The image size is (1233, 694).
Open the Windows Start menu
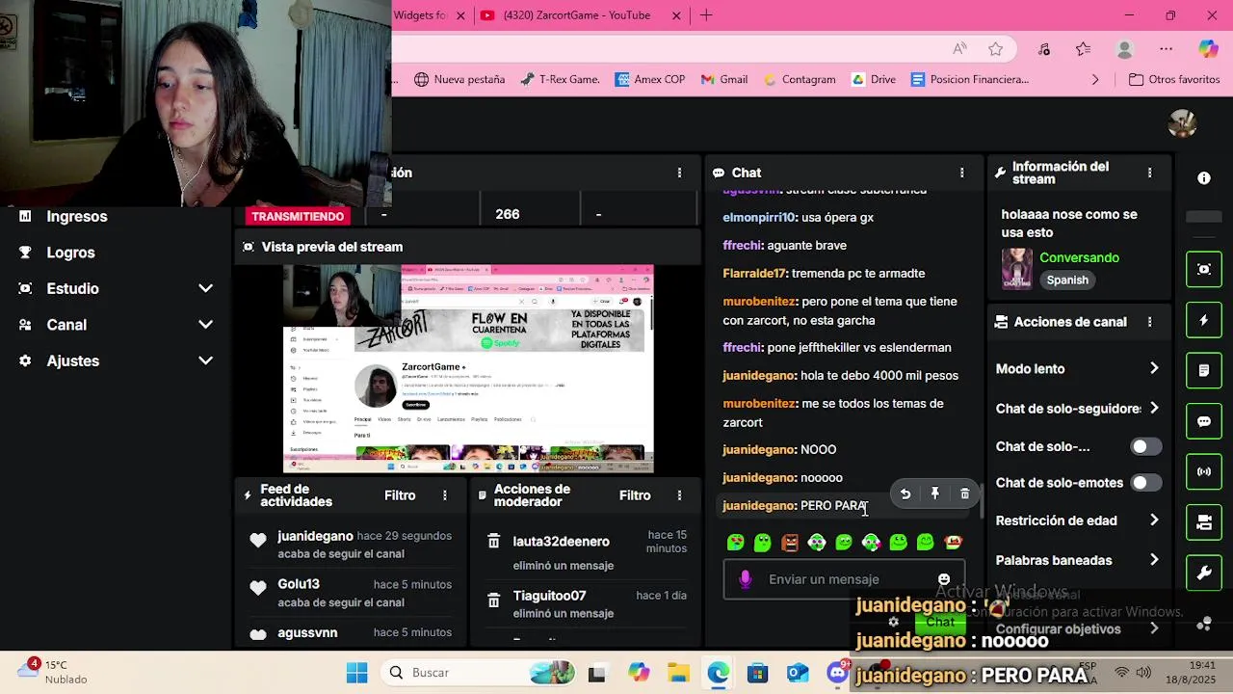click(x=356, y=673)
